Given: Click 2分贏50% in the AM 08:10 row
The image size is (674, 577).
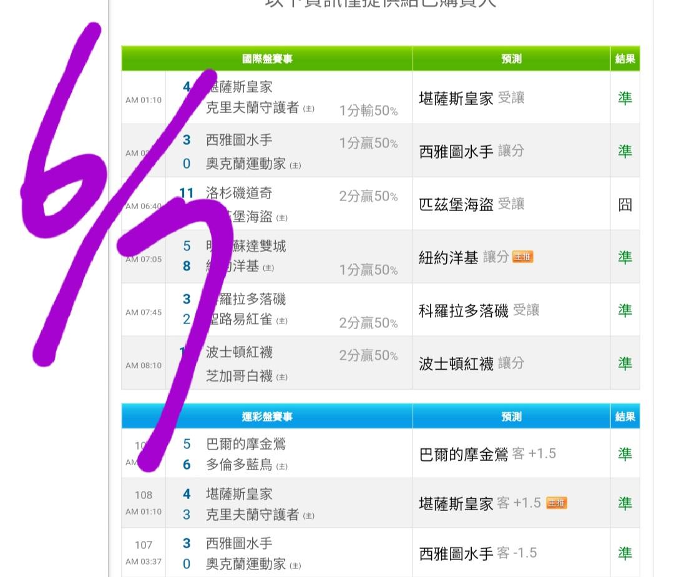Looking at the screenshot, I should tap(368, 355).
